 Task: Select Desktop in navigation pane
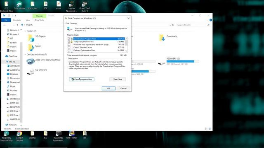12,74
